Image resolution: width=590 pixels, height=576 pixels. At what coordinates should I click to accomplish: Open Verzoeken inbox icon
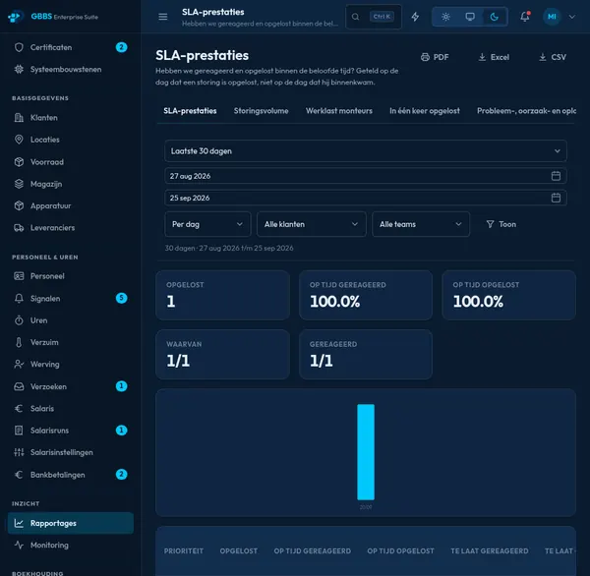tap(19, 386)
